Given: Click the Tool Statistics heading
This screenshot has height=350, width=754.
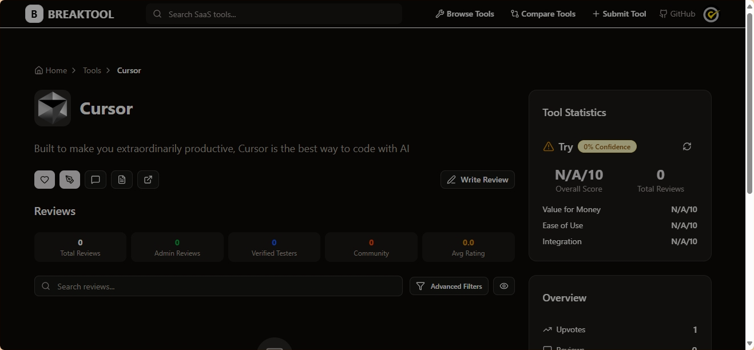Looking at the screenshot, I should click(574, 113).
